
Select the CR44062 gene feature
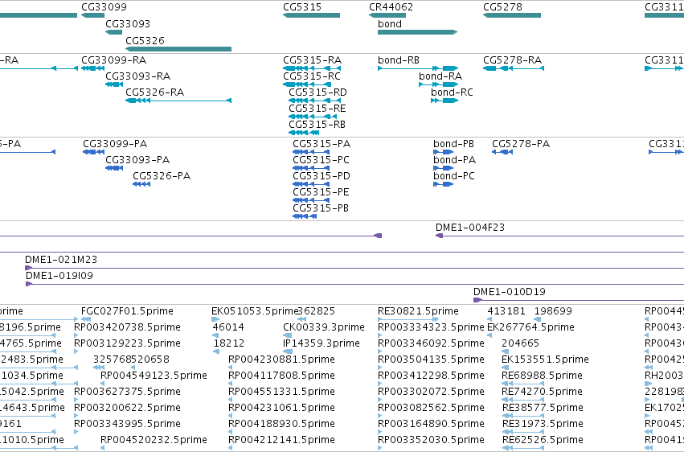(x=387, y=15)
